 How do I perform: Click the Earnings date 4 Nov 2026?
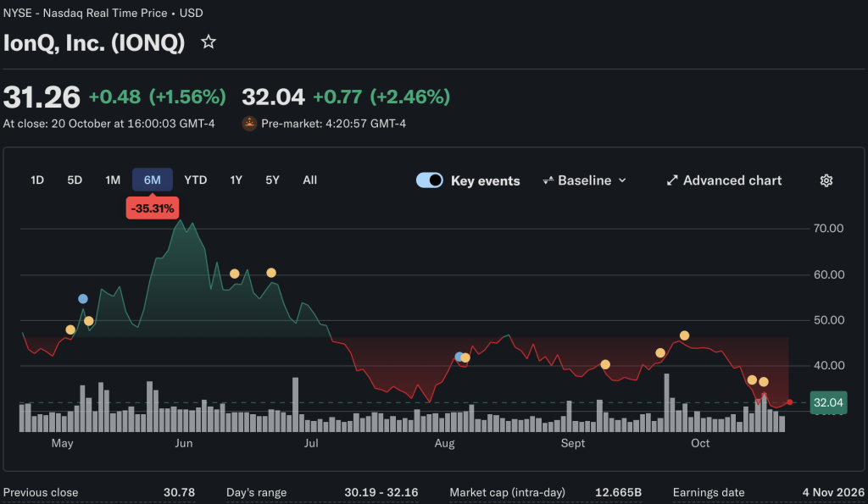(x=833, y=492)
